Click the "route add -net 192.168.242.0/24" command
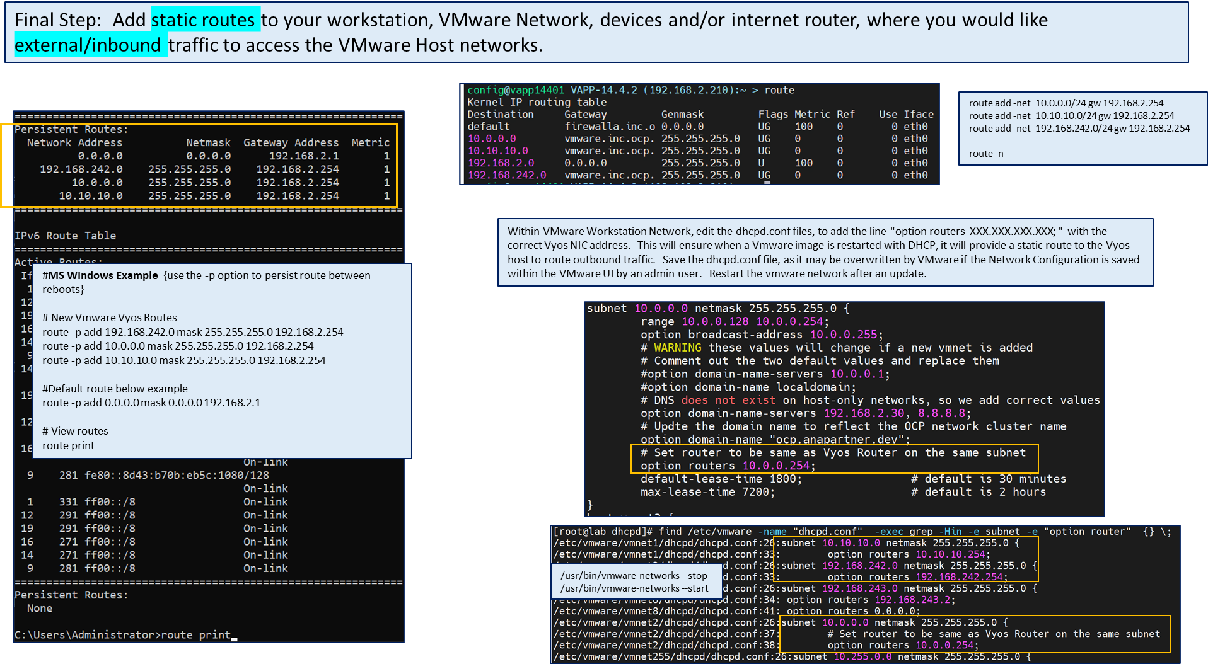Image resolution: width=1208 pixels, height=664 pixels. point(1079,129)
